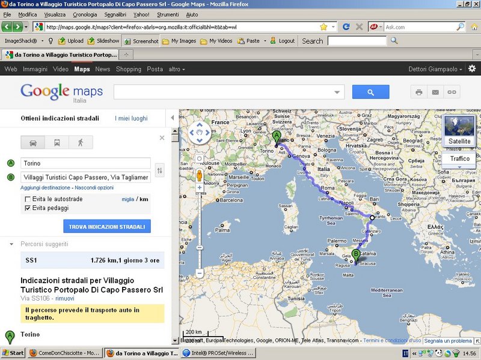Click the ImageShack toolbar search magnifier
The image size is (481, 360).
click(x=394, y=41)
